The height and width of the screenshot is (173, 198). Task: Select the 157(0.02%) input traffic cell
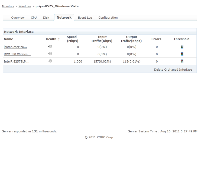click(102, 61)
